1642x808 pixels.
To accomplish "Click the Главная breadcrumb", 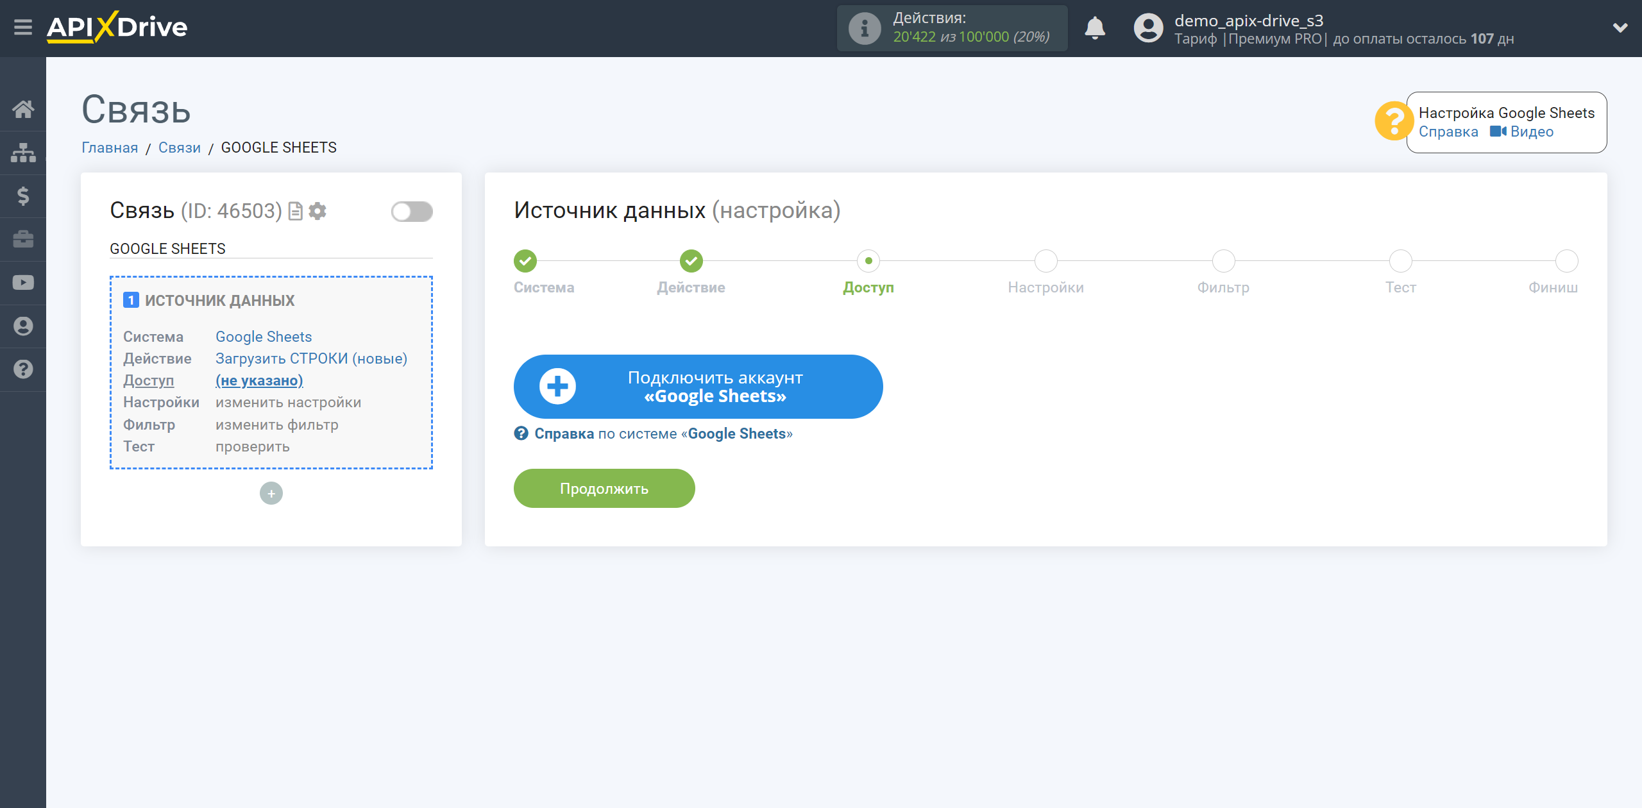I will pos(110,147).
